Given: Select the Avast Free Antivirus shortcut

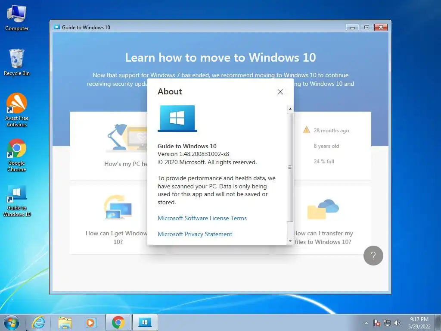Looking at the screenshot, I should 17,110.
